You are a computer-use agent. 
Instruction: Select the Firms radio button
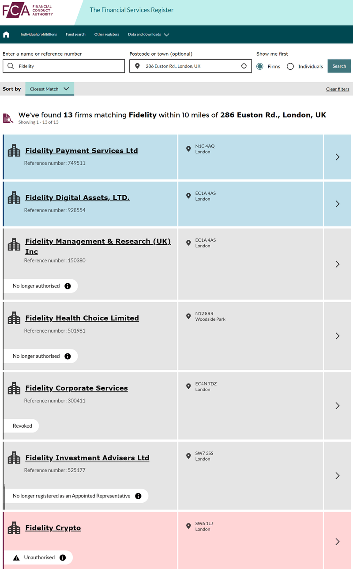click(260, 66)
